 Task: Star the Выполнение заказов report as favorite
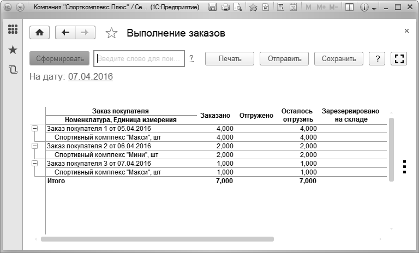(111, 33)
